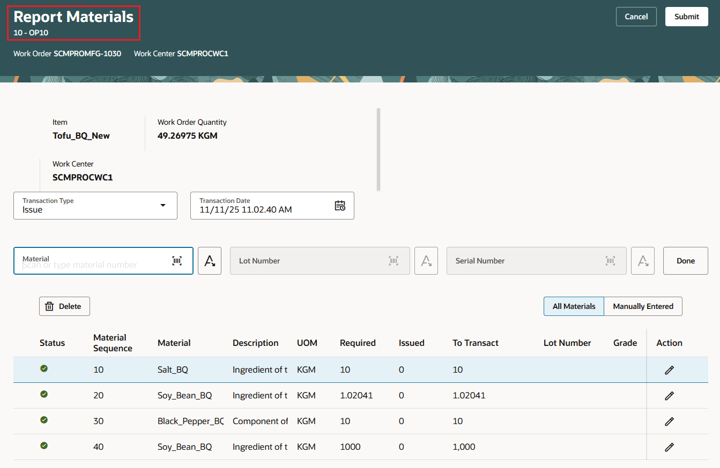Open the barcode scanner for Lot Number
Image resolution: width=720 pixels, height=468 pixels.
[x=394, y=260]
